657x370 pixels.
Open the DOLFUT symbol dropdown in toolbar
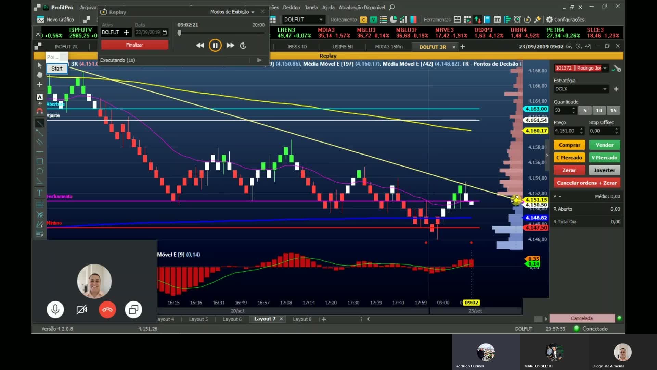click(321, 20)
